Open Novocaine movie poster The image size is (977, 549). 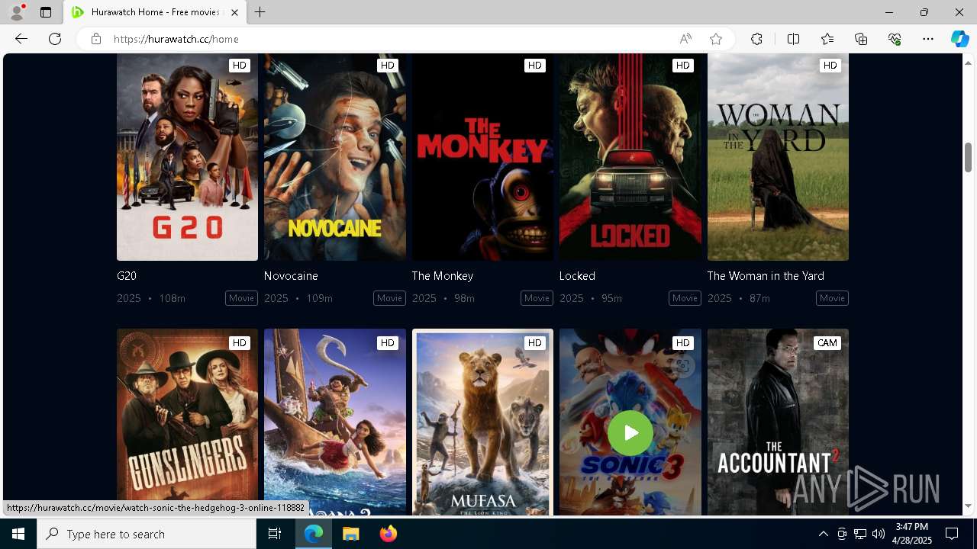[x=335, y=157]
